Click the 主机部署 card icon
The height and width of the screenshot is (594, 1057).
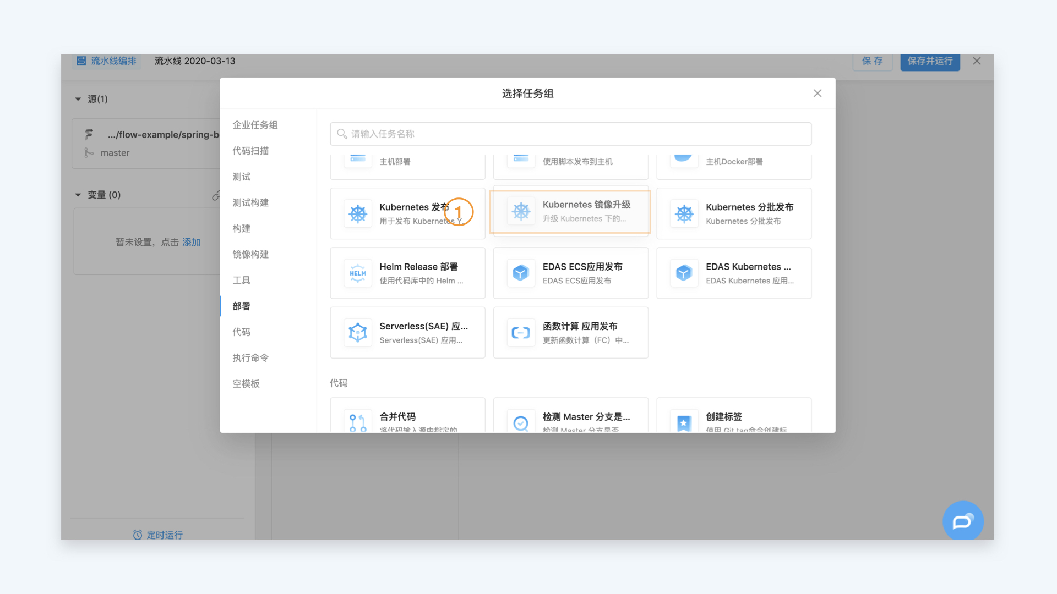[358, 160]
